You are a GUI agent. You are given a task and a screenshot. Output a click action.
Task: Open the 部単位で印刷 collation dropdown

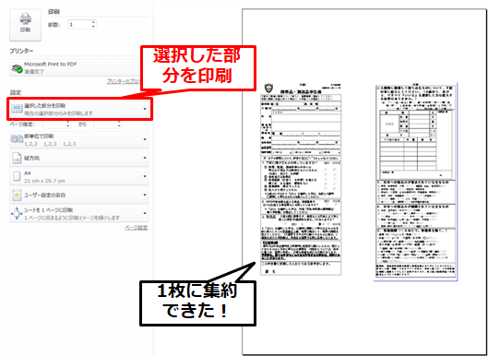(x=79, y=139)
